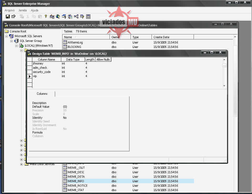Image resolution: width=252 pixels, height=194 pixels.
Task: Collapse the (LOCAL) (Windows NT) server node
Action: [x=16, y=46]
